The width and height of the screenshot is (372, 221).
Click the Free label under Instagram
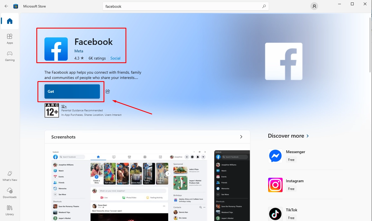pyautogui.click(x=291, y=189)
